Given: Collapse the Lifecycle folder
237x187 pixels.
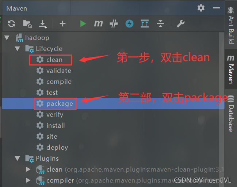Looking at the screenshot, I should tap(18, 49).
